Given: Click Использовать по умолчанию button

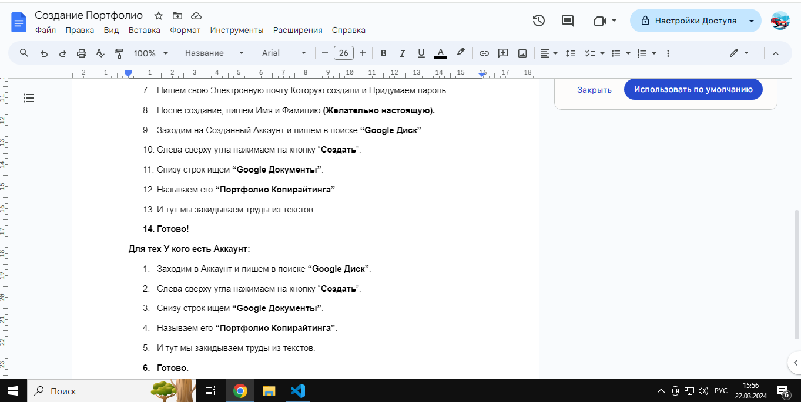Looking at the screenshot, I should click(693, 90).
